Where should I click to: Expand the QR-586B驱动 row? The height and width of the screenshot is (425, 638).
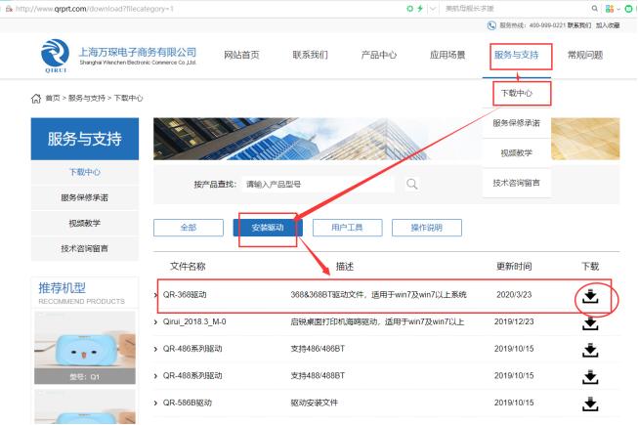tap(155, 404)
